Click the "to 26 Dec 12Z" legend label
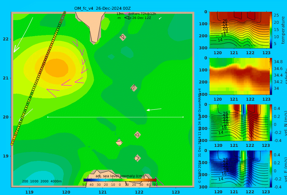287x195 pixels. click(x=139, y=18)
